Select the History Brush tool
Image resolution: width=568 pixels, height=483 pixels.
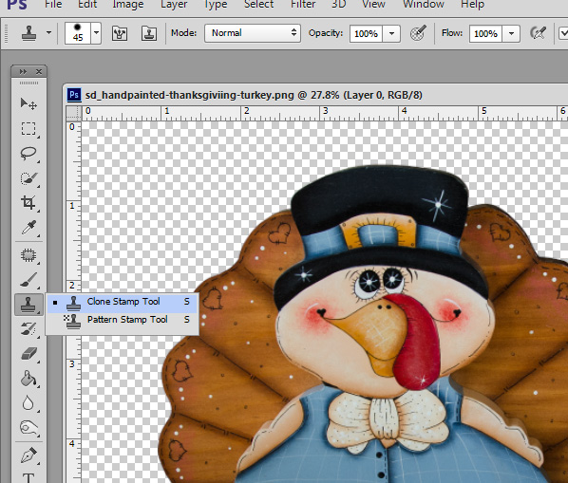(28, 329)
